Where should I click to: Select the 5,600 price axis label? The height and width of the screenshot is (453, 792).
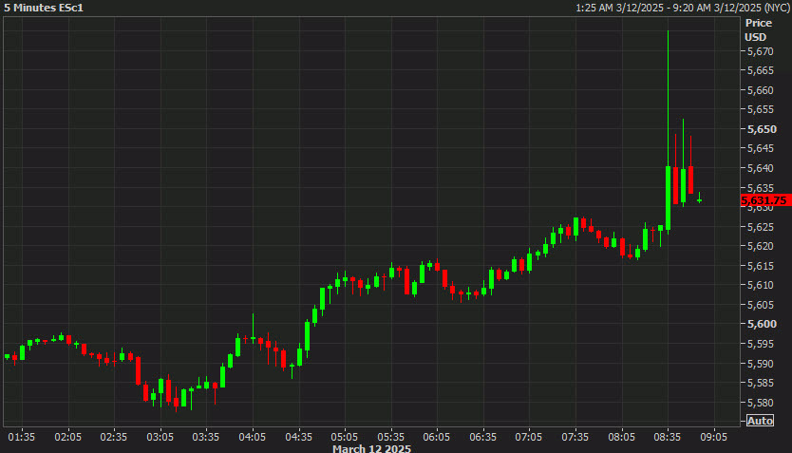[762, 324]
